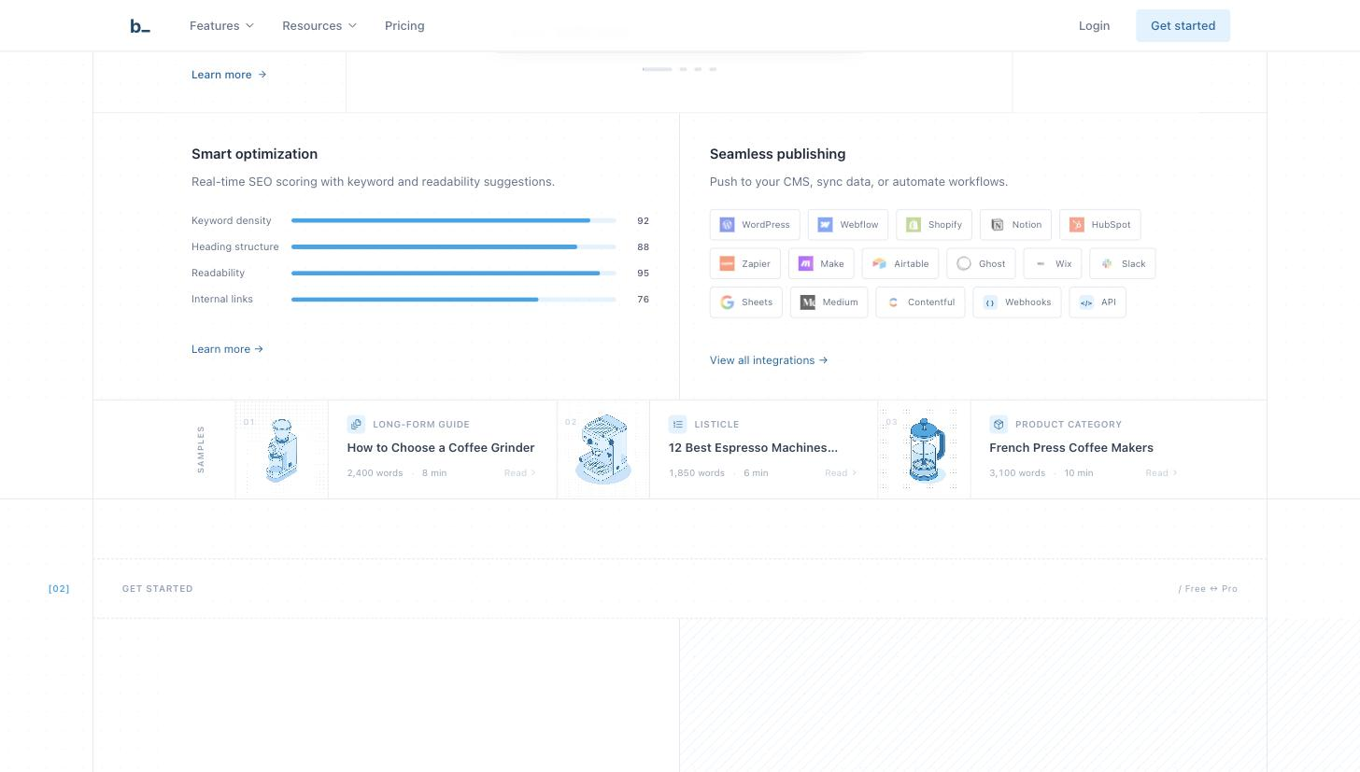Click the Make integration icon
The width and height of the screenshot is (1360, 772).
(806, 264)
